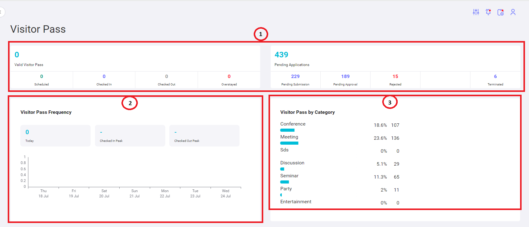
Task: Collapse sidebar using the left chevron
Action: click(1, 12)
